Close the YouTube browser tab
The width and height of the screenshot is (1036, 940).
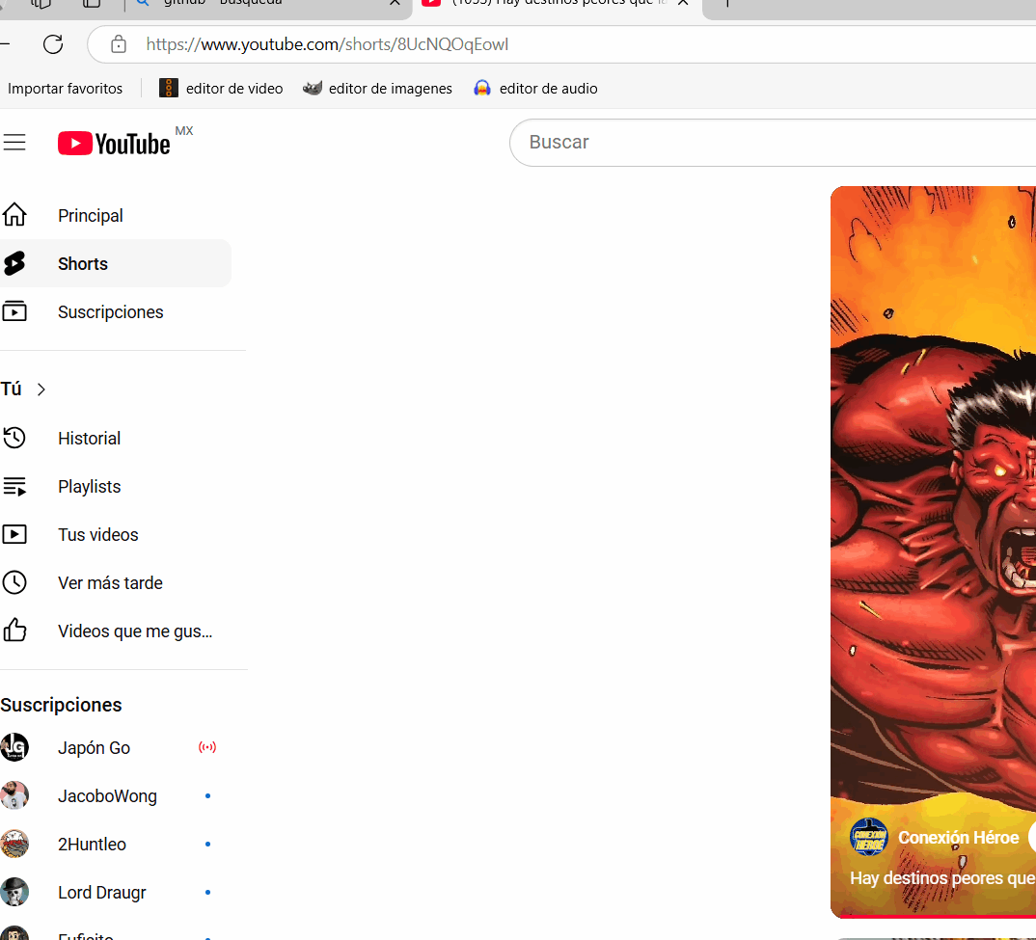[x=683, y=3]
